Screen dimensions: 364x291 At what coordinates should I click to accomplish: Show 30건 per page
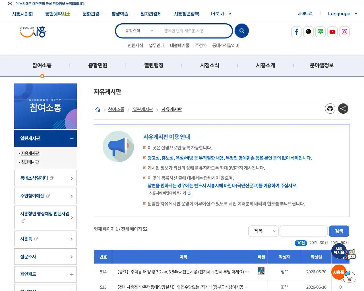pyautogui.click(x=324, y=243)
